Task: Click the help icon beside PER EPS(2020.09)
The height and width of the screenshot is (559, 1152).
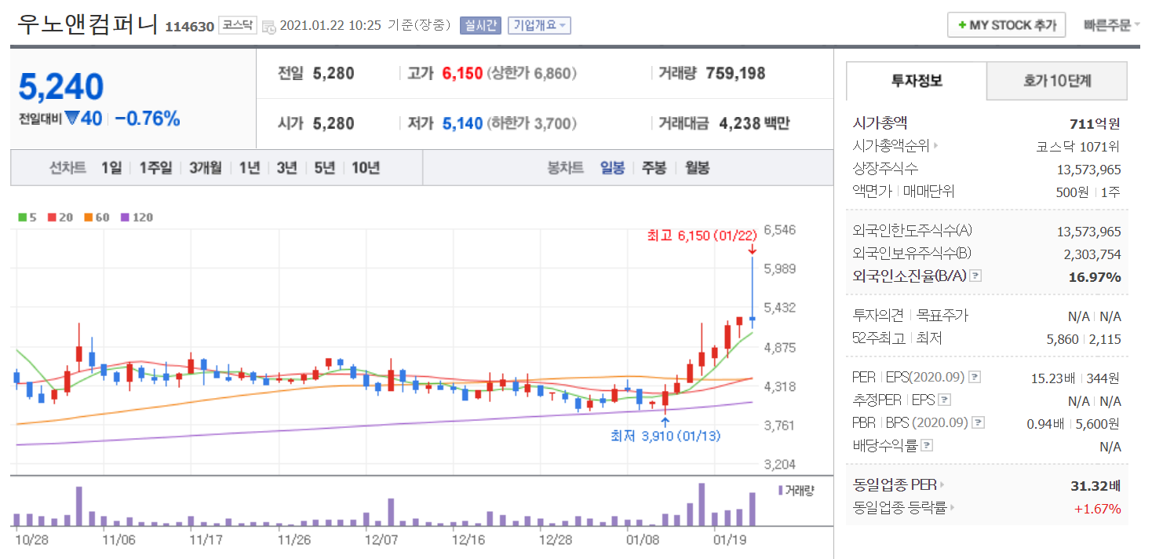Action: [x=975, y=378]
